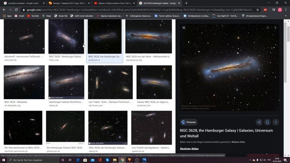Open the NGC 3628 Wikipedia thumbnail

(x=24, y=82)
